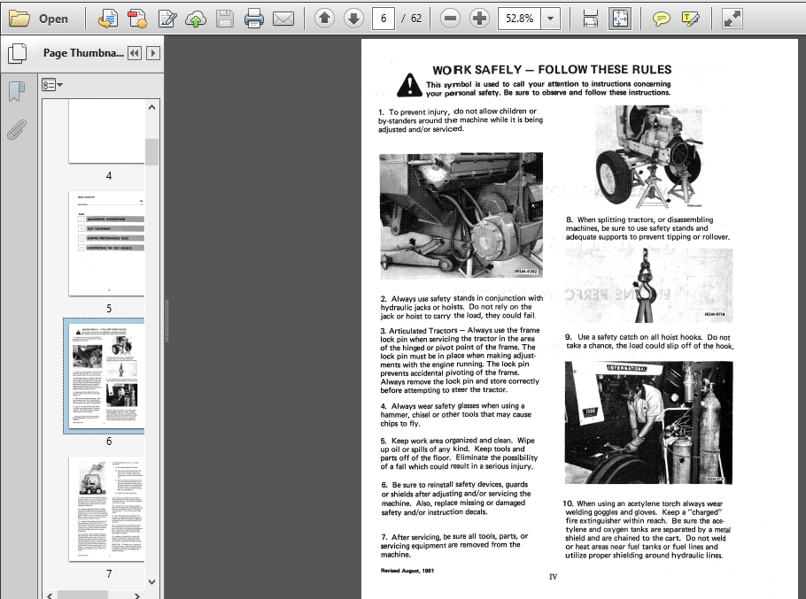This screenshot has width=806, height=599.
Task: Open the zoom level dropdown arrow
Action: (x=551, y=19)
